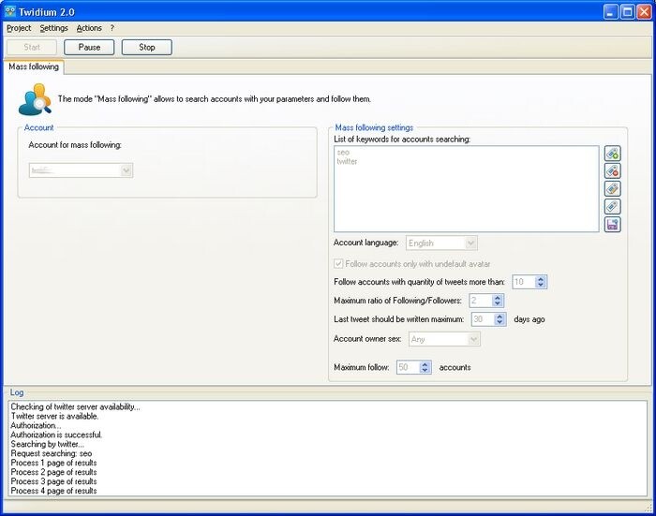The height and width of the screenshot is (516, 656).
Task: Click the Stop button
Action: (x=147, y=47)
